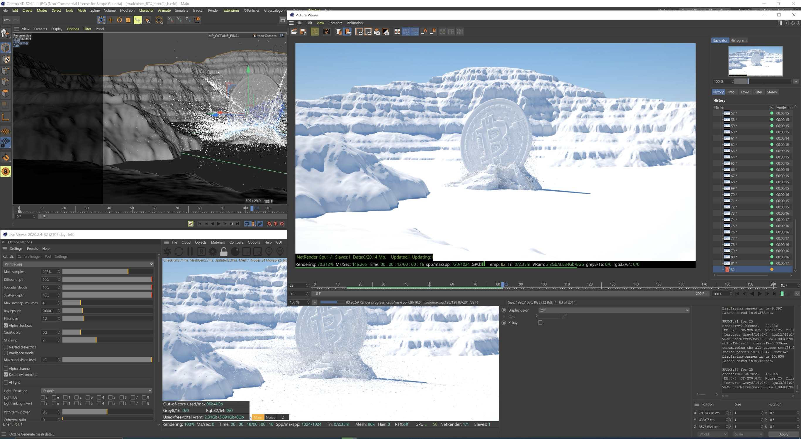Open the Camera Imager tab
Image resolution: width=801 pixels, height=439 pixels.
tap(29, 257)
